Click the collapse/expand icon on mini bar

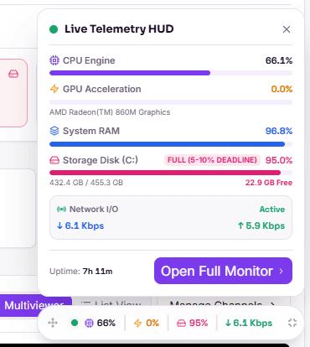292,323
